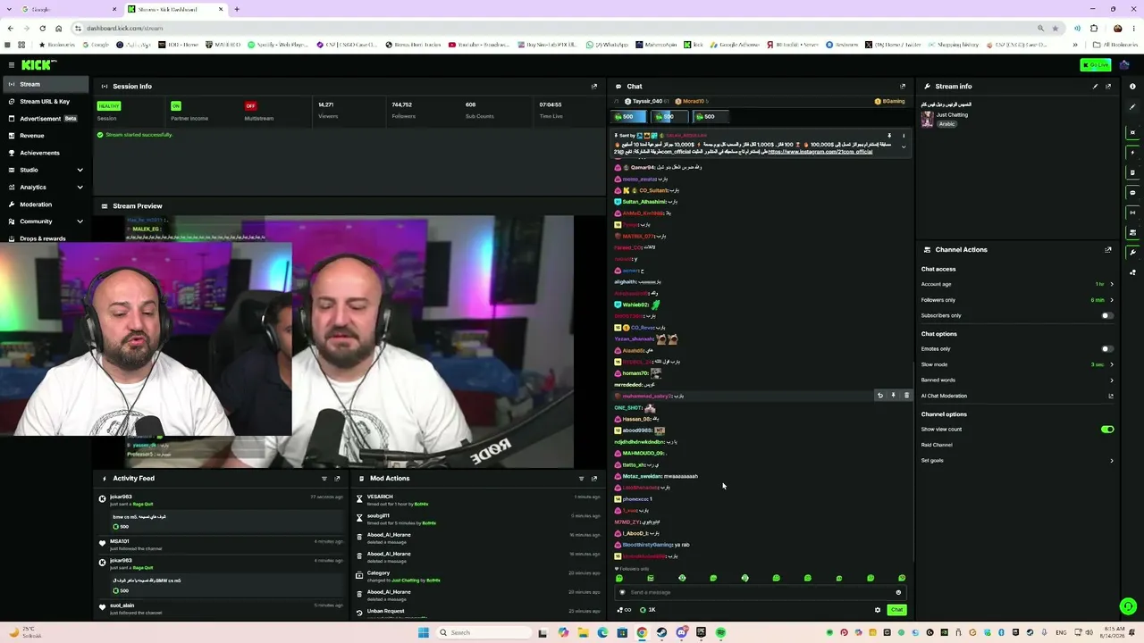Go to Stream in the sidebar

(46, 84)
